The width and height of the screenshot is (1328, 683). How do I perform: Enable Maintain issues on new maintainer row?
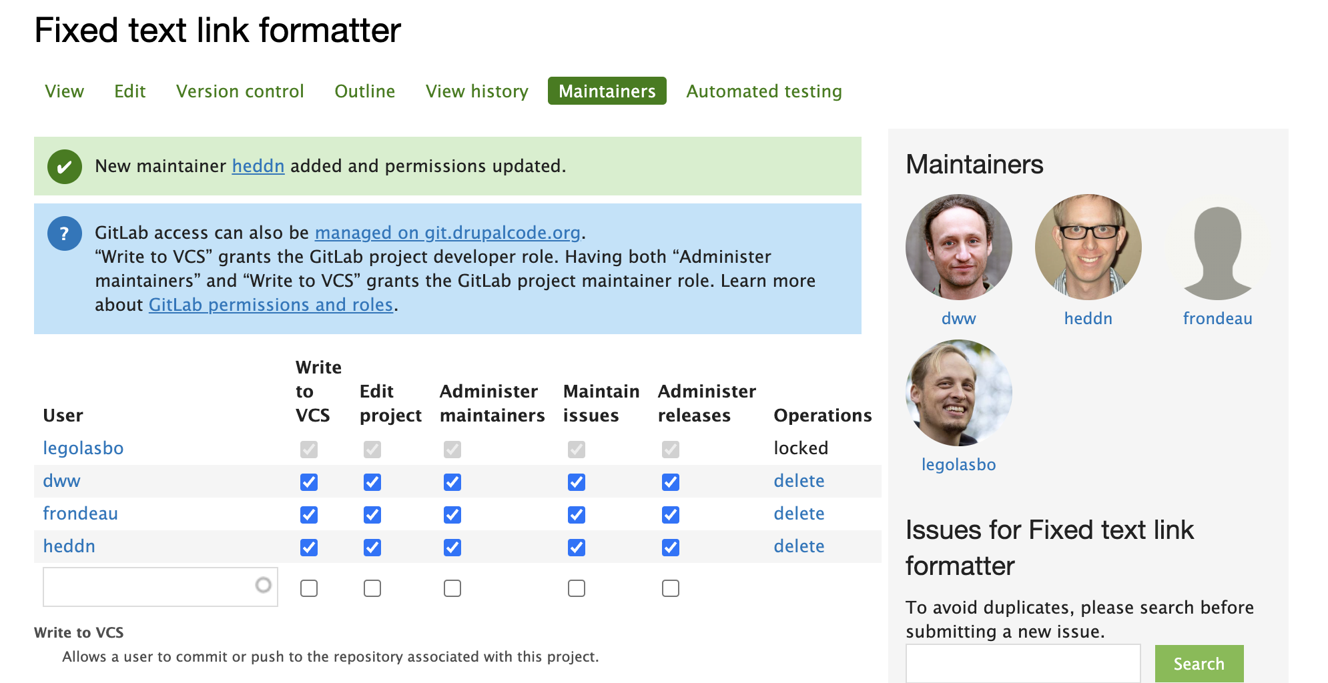(575, 588)
